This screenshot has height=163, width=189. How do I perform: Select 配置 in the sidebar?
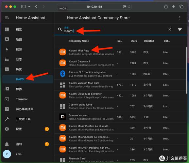tap(28, 129)
